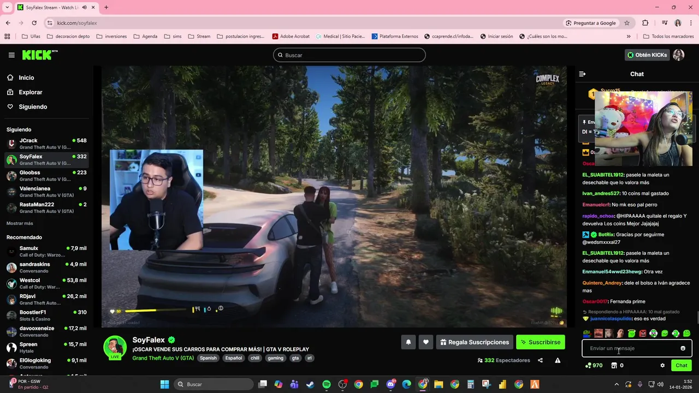Open the Windows Start menu
Viewport: 699px width, 393px height.
point(164,384)
